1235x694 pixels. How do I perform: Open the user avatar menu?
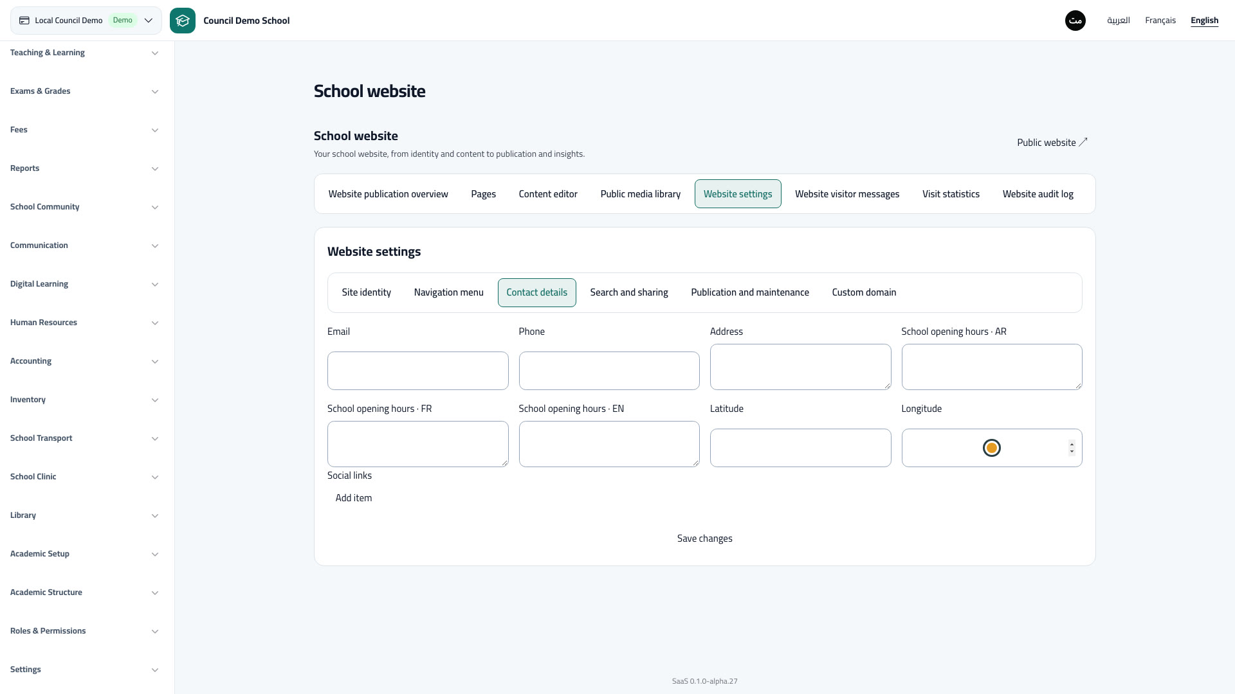1075,21
